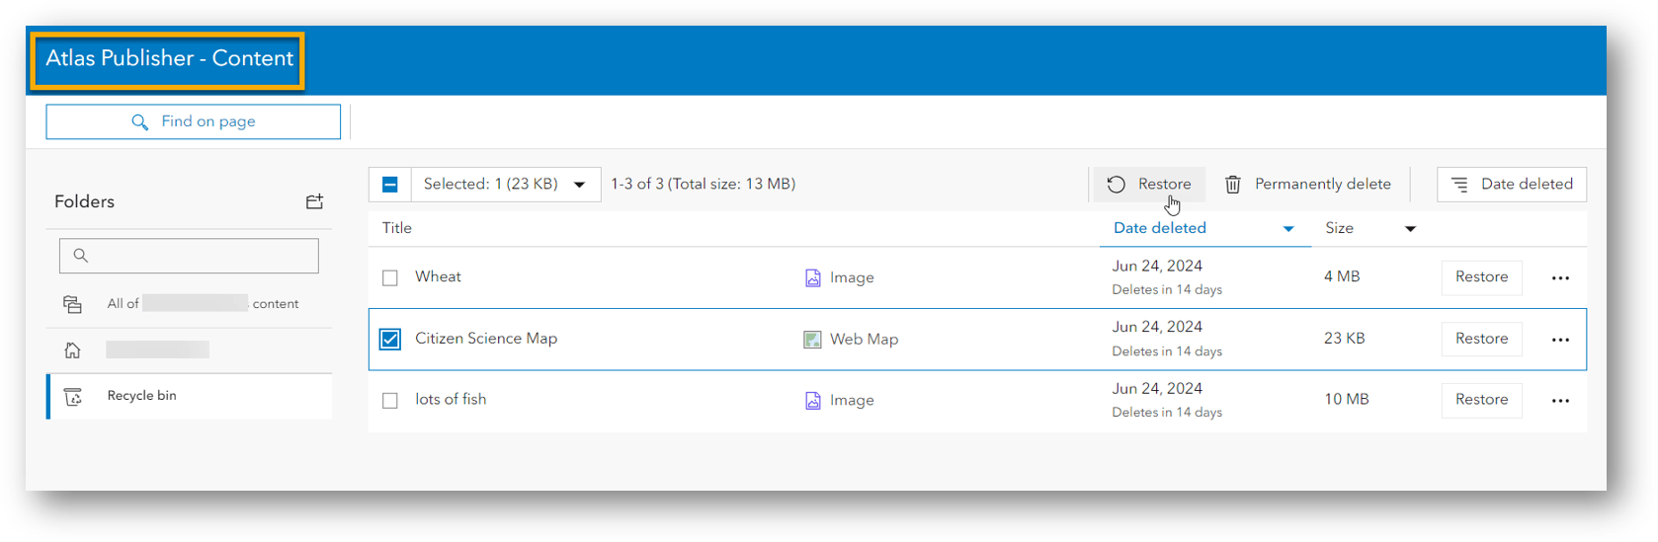Click the All content stack icon

click(72, 304)
